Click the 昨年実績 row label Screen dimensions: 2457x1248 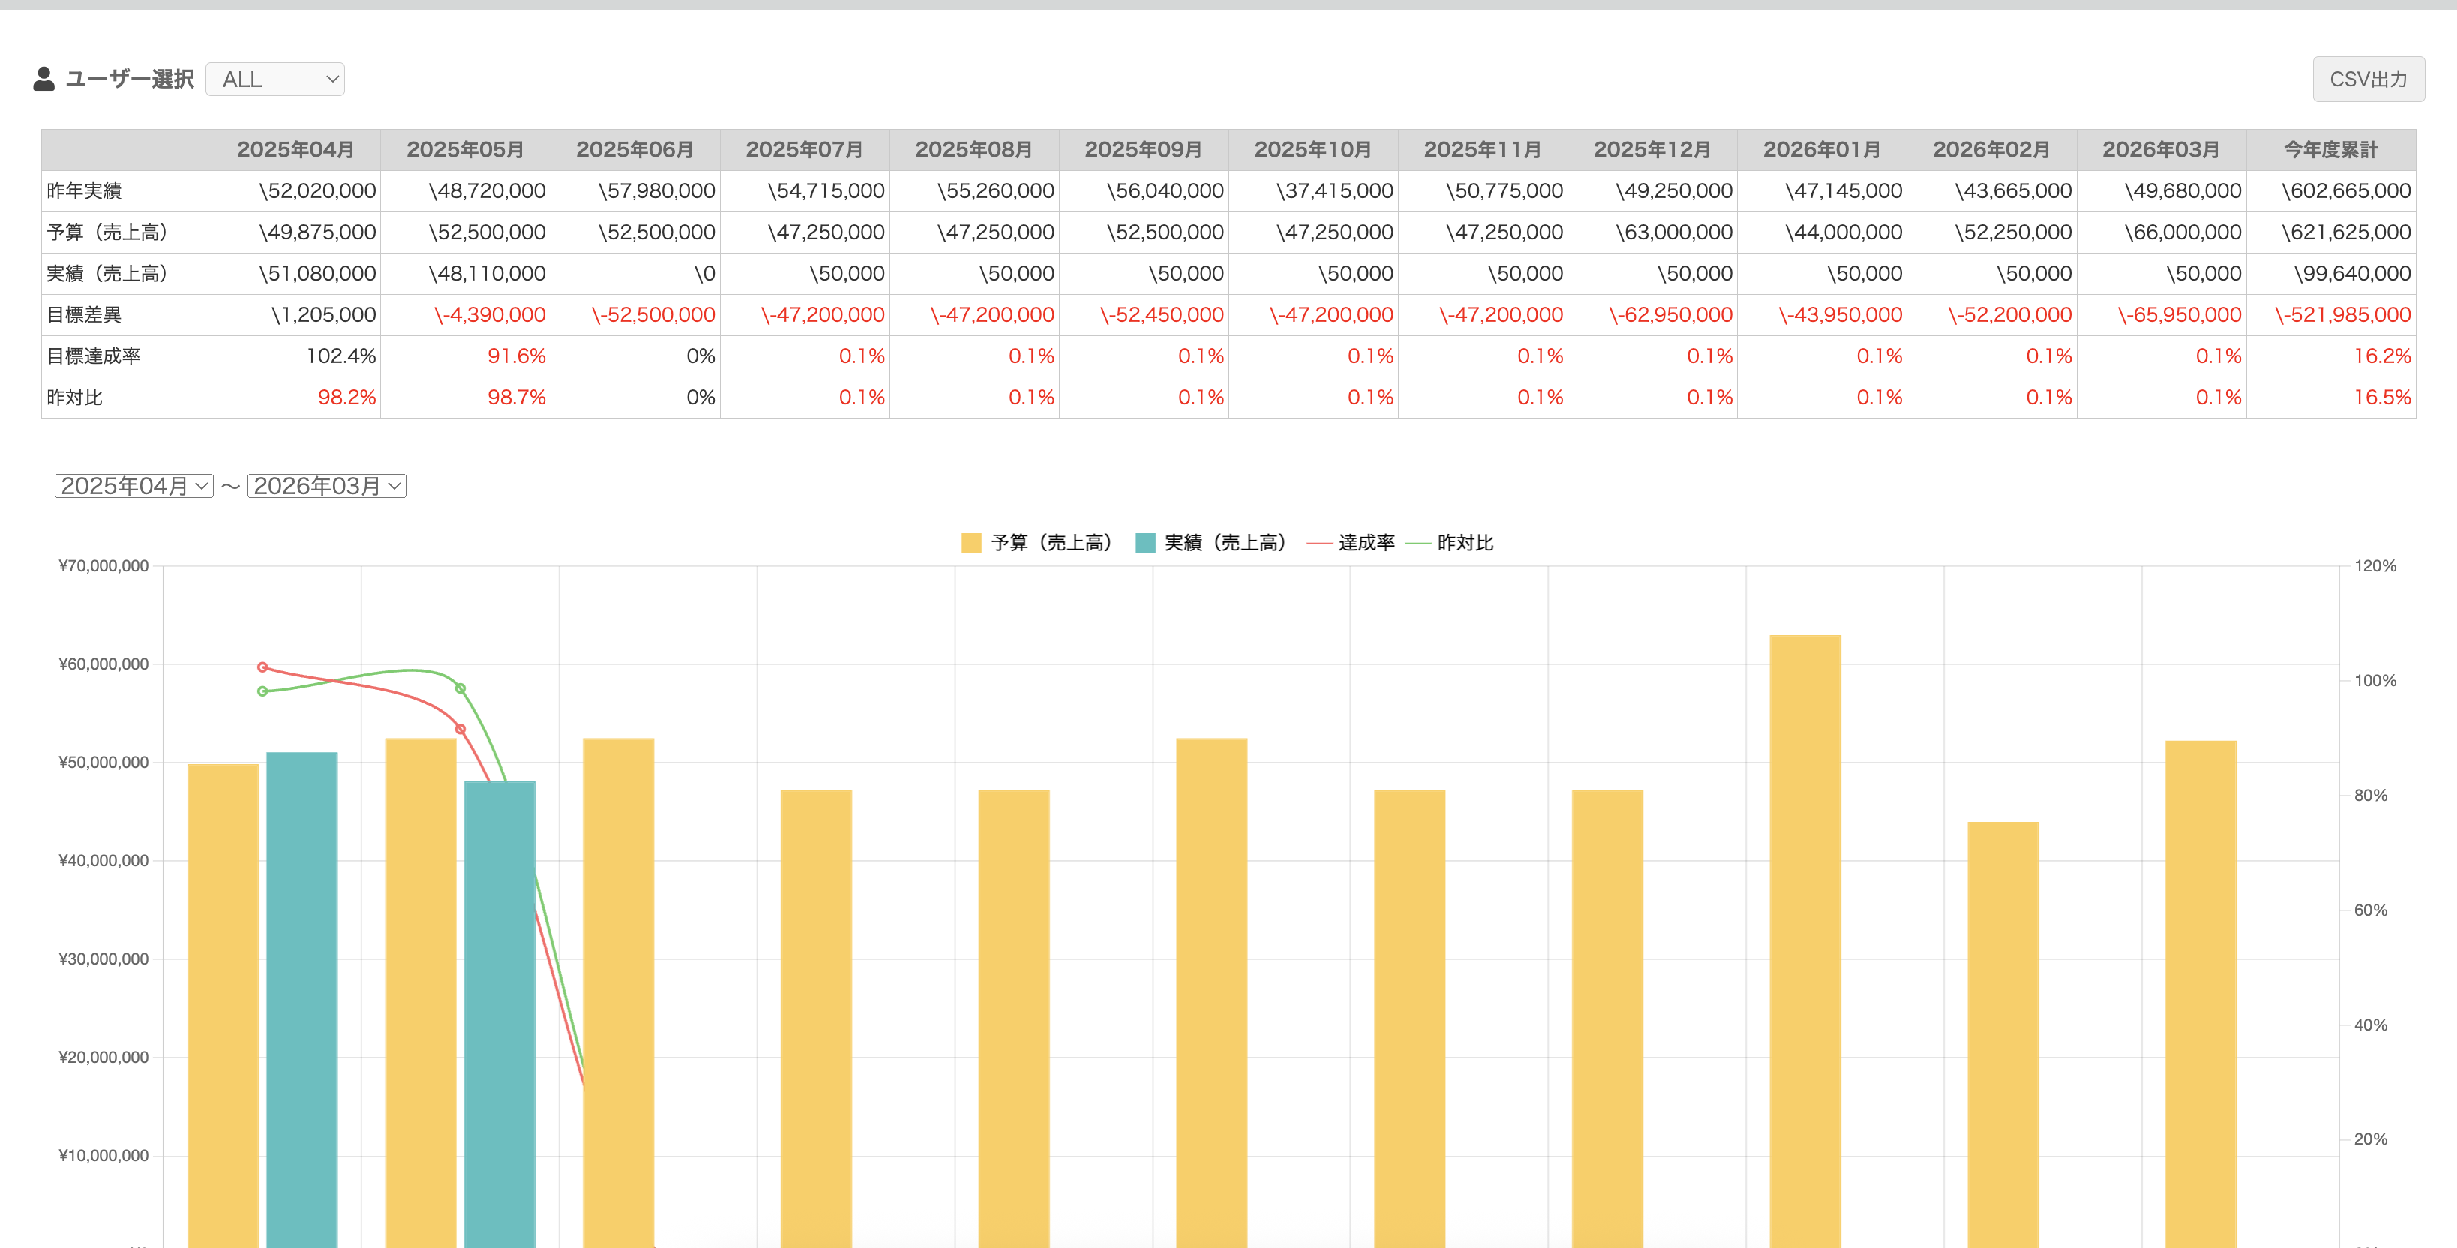[84, 190]
